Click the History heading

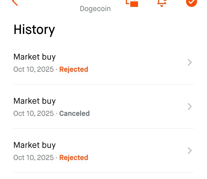click(x=34, y=30)
